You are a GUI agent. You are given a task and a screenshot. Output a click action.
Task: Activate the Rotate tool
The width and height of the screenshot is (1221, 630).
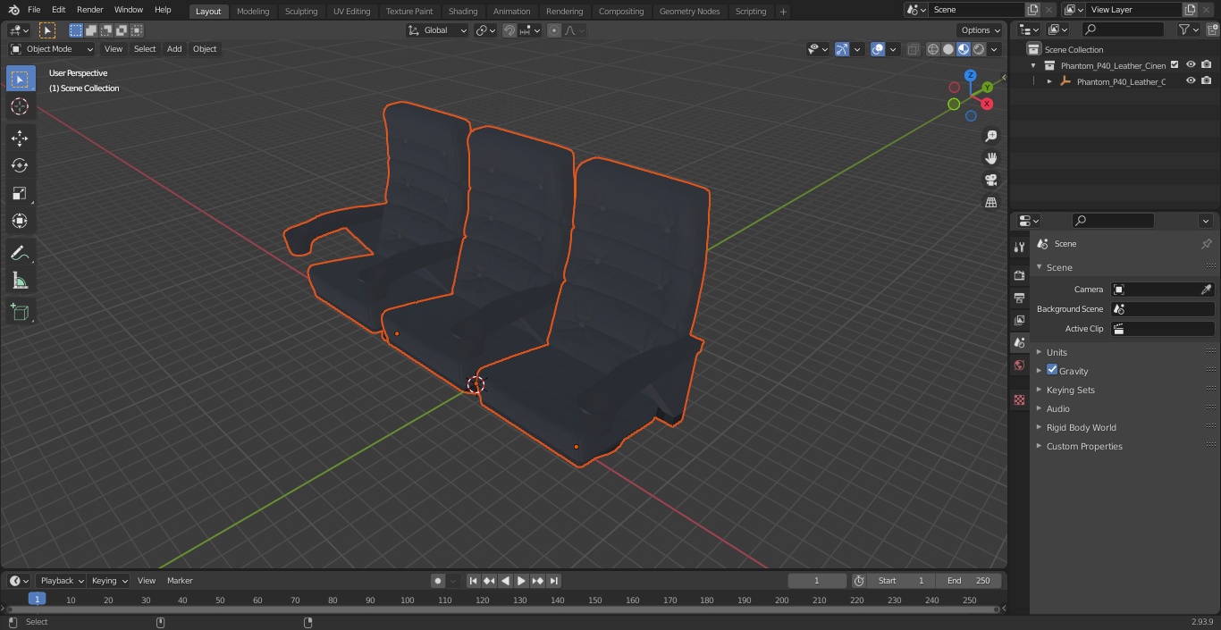click(x=20, y=165)
